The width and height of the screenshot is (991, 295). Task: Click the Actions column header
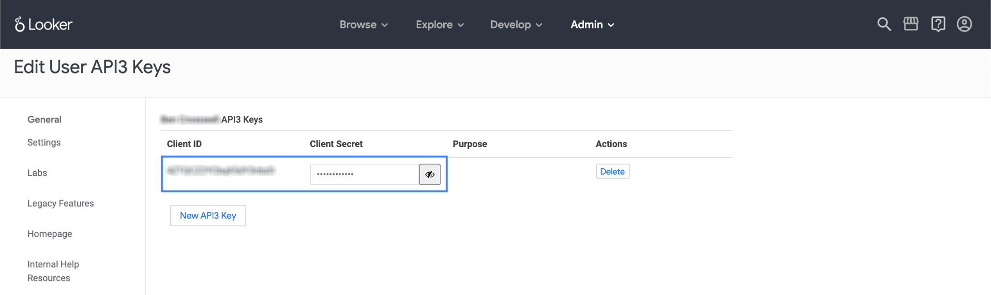(x=611, y=144)
